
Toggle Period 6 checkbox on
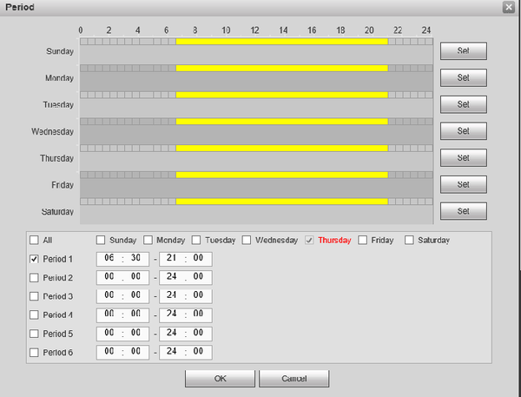click(x=34, y=353)
